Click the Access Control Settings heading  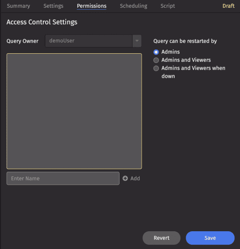click(42, 22)
